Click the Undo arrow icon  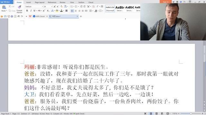coord(19,16)
